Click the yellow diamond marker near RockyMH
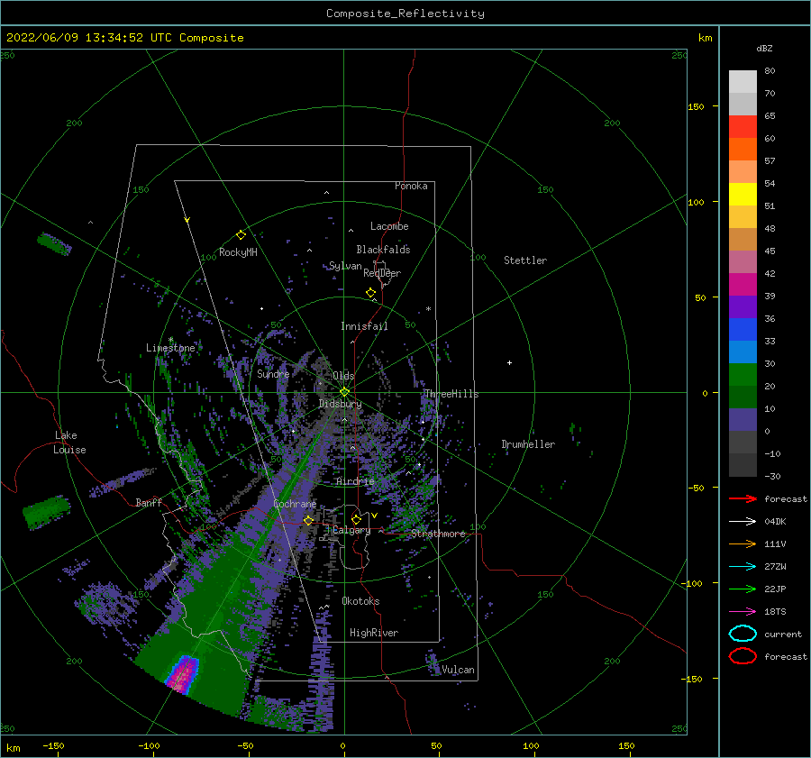This screenshot has width=811, height=758. (x=241, y=235)
